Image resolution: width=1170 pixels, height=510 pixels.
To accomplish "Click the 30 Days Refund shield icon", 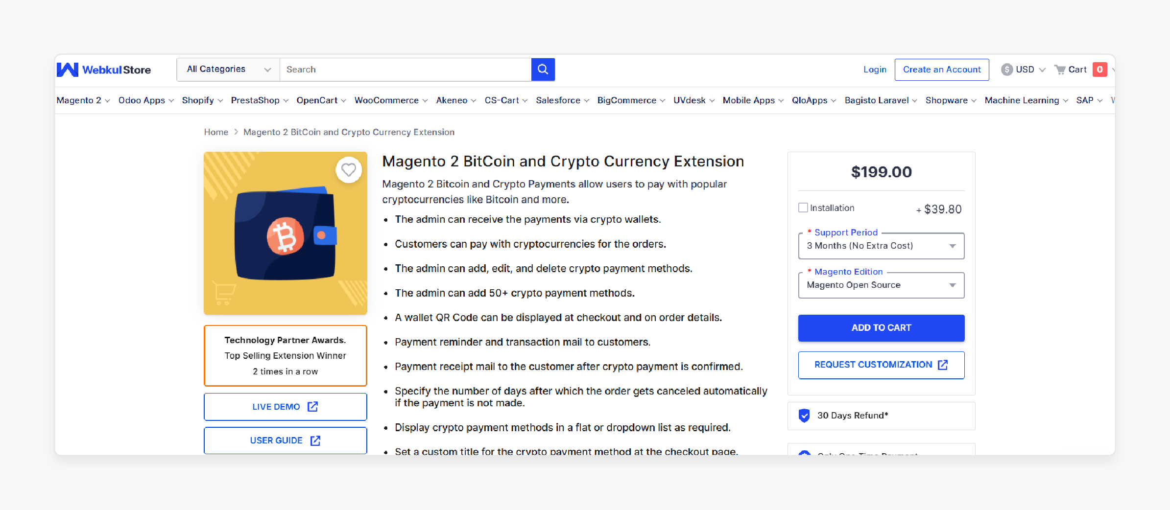I will [x=804, y=416].
